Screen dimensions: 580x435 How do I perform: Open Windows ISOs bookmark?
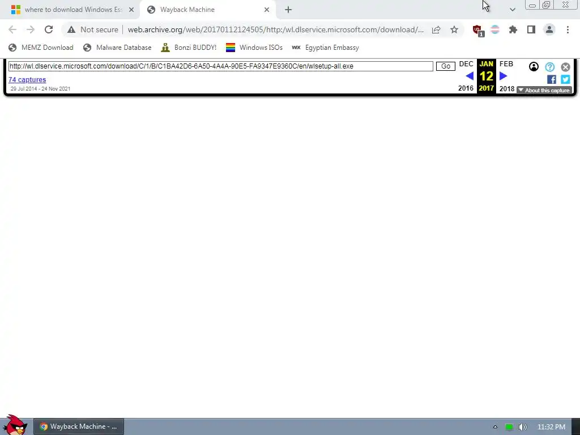click(x=254, y=48)
